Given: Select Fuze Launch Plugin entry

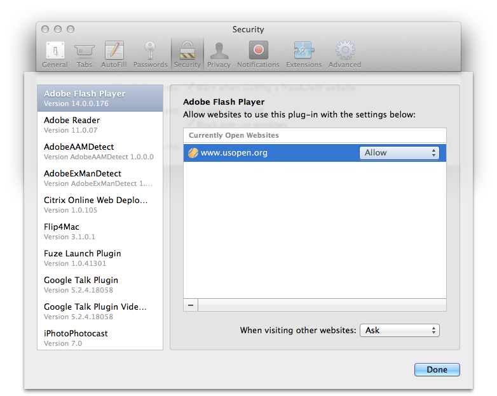Looking at the screenshot, I should [x=100, y=258].
